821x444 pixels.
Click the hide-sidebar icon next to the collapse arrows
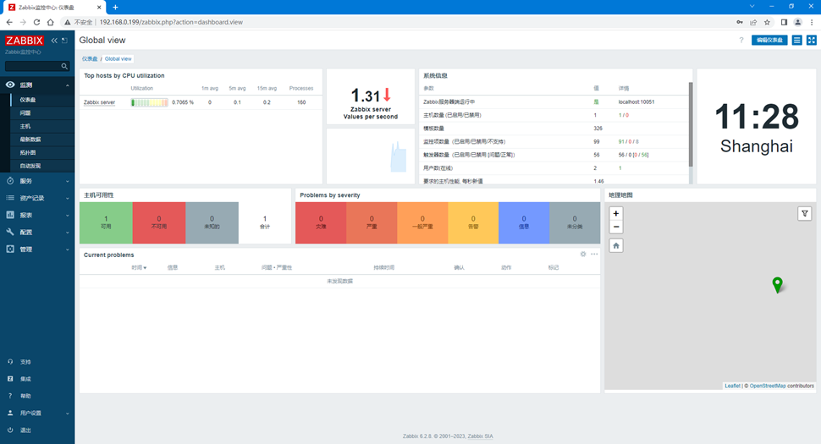point(64,41)
